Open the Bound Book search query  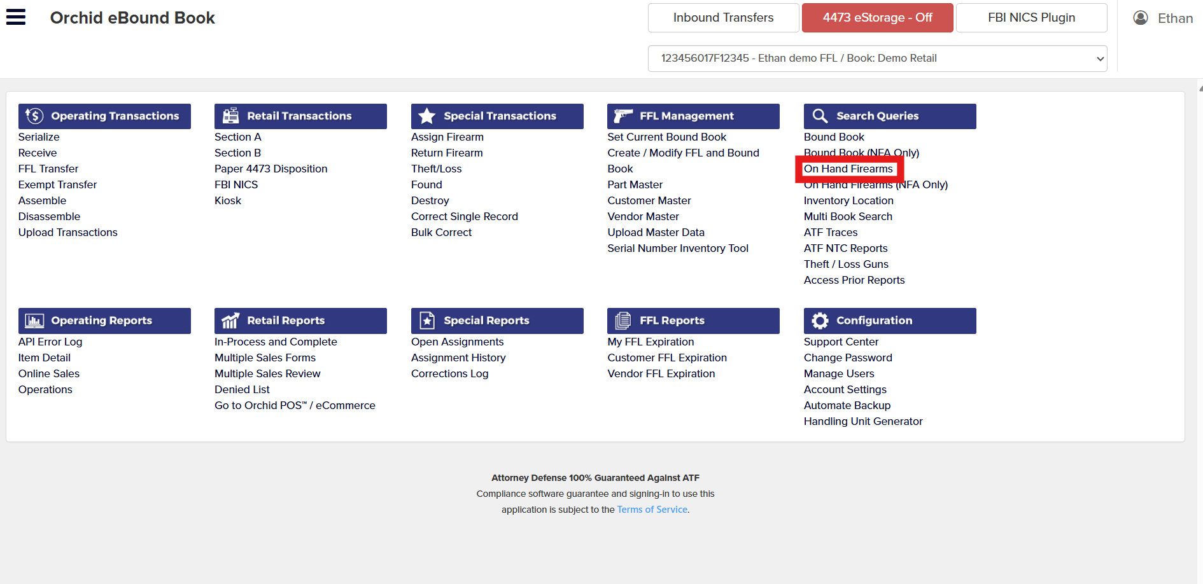pyautogui.click(x=834, y=137)
